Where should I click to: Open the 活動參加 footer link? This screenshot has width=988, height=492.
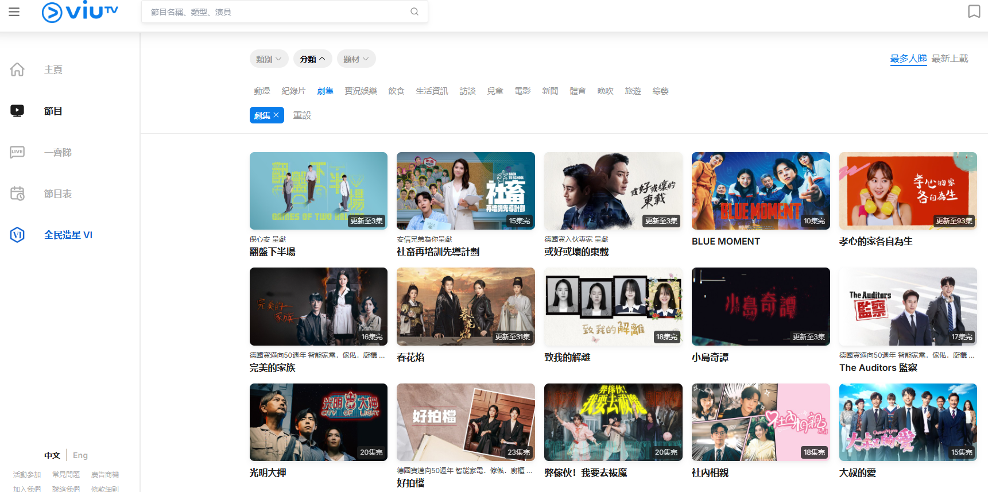[27, 475]
